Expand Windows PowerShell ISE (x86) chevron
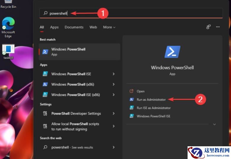231x159 pixels. click(114, 95)
